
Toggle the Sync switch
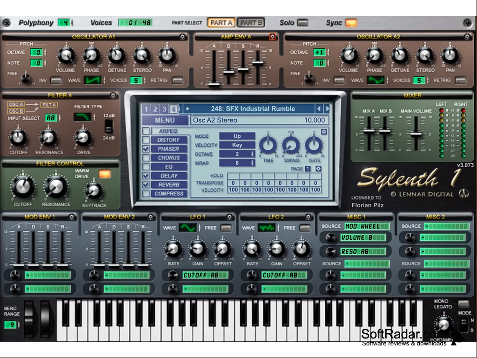click(x=351, y=23)
